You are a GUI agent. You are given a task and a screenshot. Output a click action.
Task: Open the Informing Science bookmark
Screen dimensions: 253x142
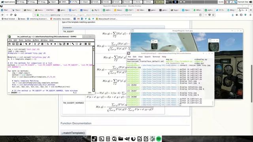pyautogui.click(x=38, y=19)
